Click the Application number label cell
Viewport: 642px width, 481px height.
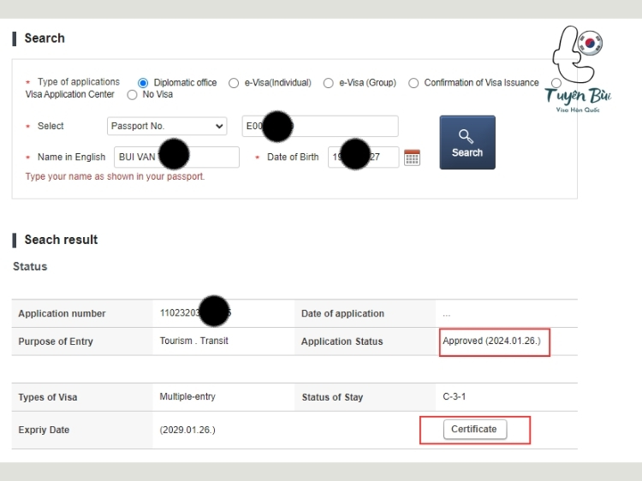82,313
